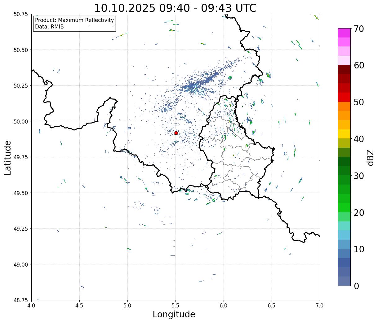
Task: Click longitude tick label 4.0
Action: pyautogui.click(x=31, y=306)
